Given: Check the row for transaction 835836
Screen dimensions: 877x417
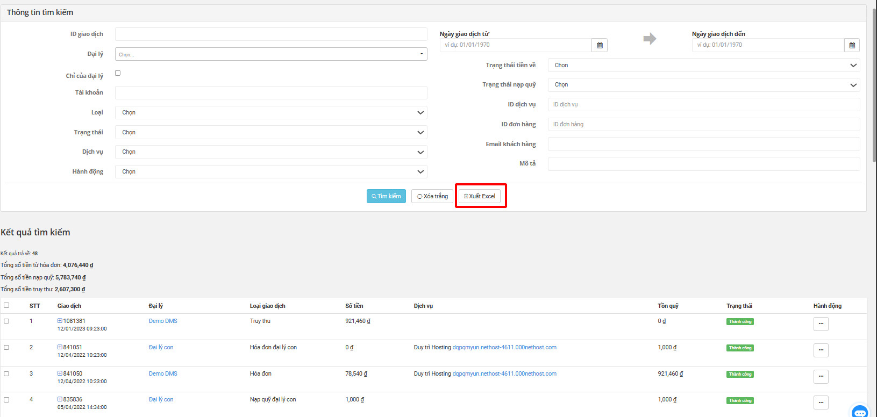Looking at the screenshot, I should (x=6, y=399).
